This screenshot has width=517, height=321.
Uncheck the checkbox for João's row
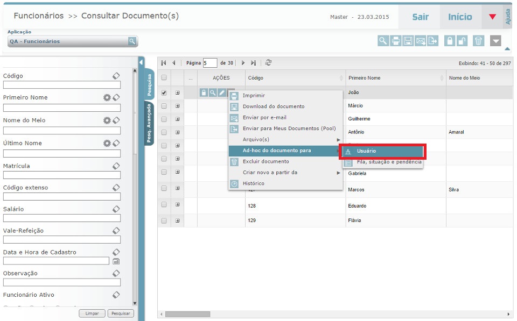tap(164, 92)
